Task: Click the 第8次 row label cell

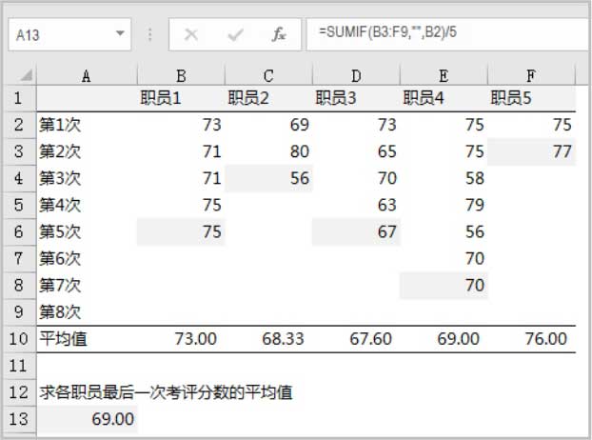Action: click(87, 311)
